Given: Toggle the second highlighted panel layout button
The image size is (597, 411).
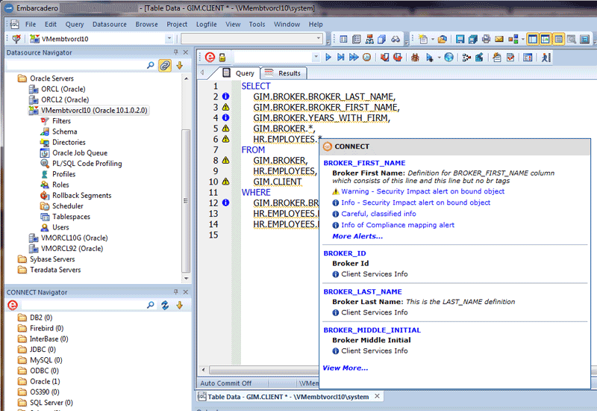Looking at the screenshot, I should coord(546,39).
